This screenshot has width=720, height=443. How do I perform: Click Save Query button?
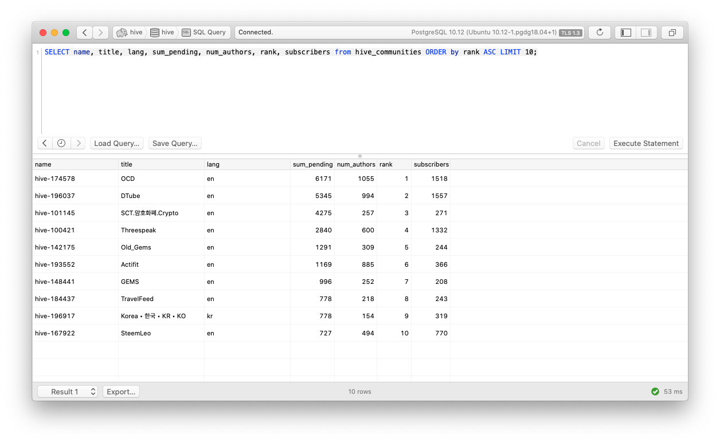(x=175, y=143)
